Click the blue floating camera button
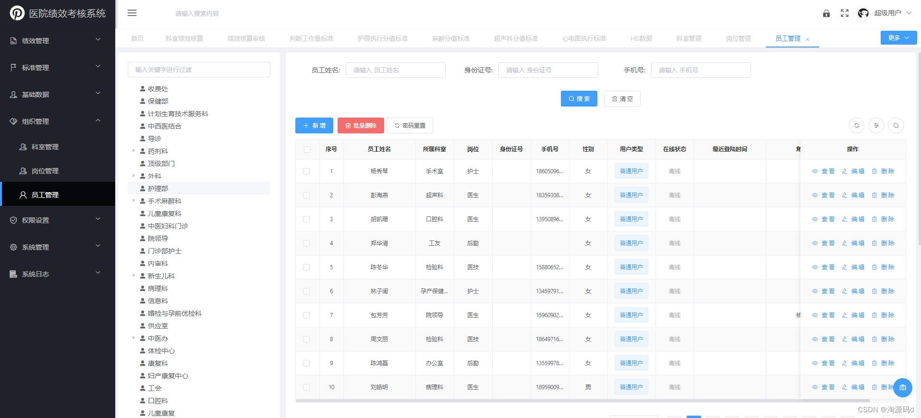921x418 pixels. (x=903, y=388)
